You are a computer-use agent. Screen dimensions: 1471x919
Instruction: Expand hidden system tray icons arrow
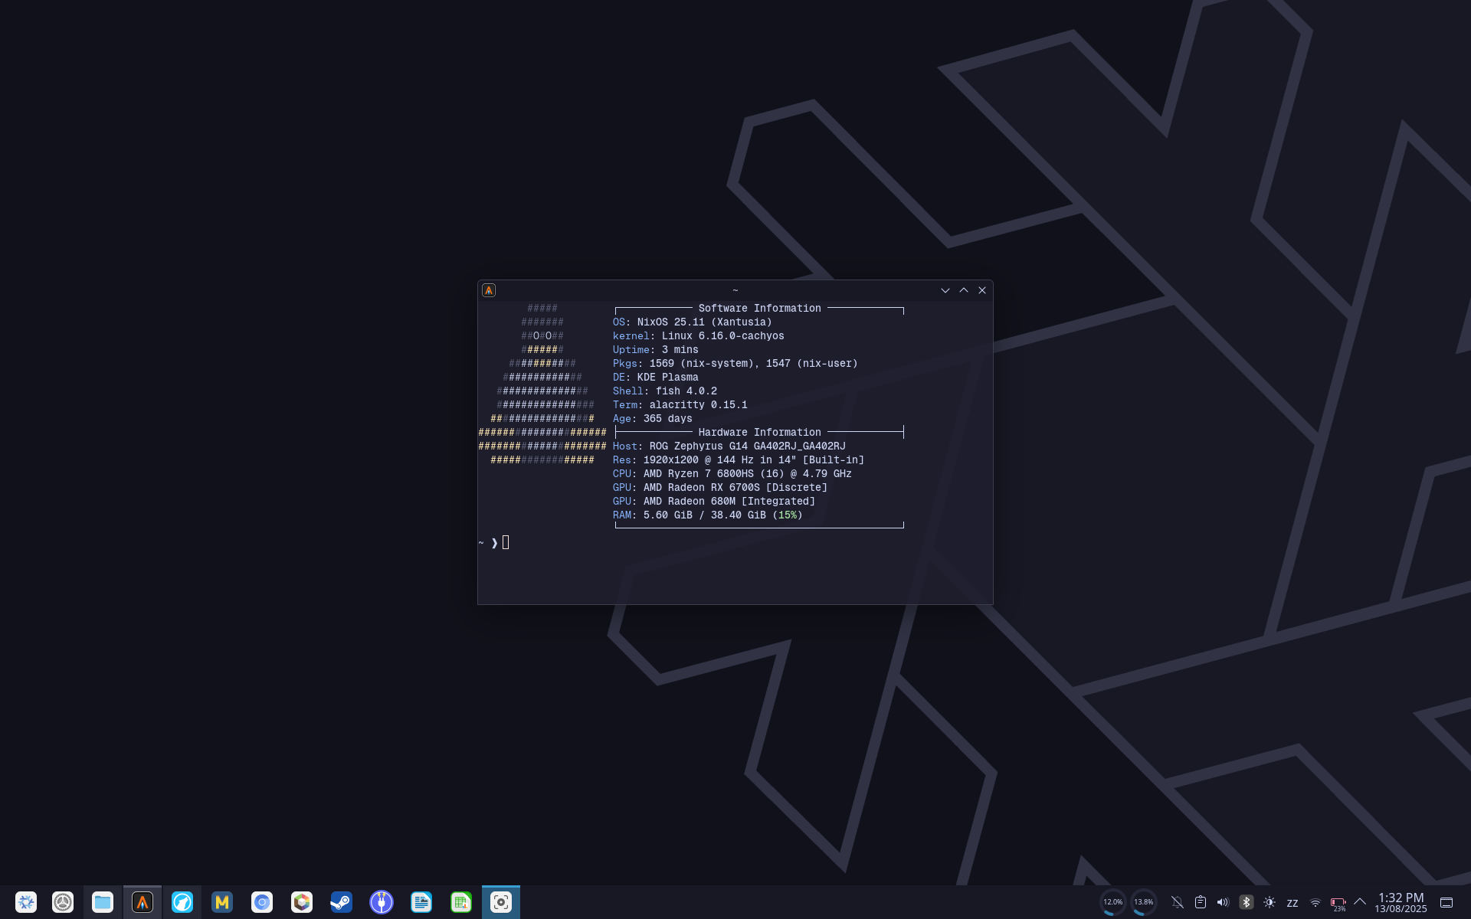1360,902
